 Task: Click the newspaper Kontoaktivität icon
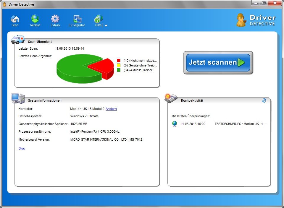(171, 98)
